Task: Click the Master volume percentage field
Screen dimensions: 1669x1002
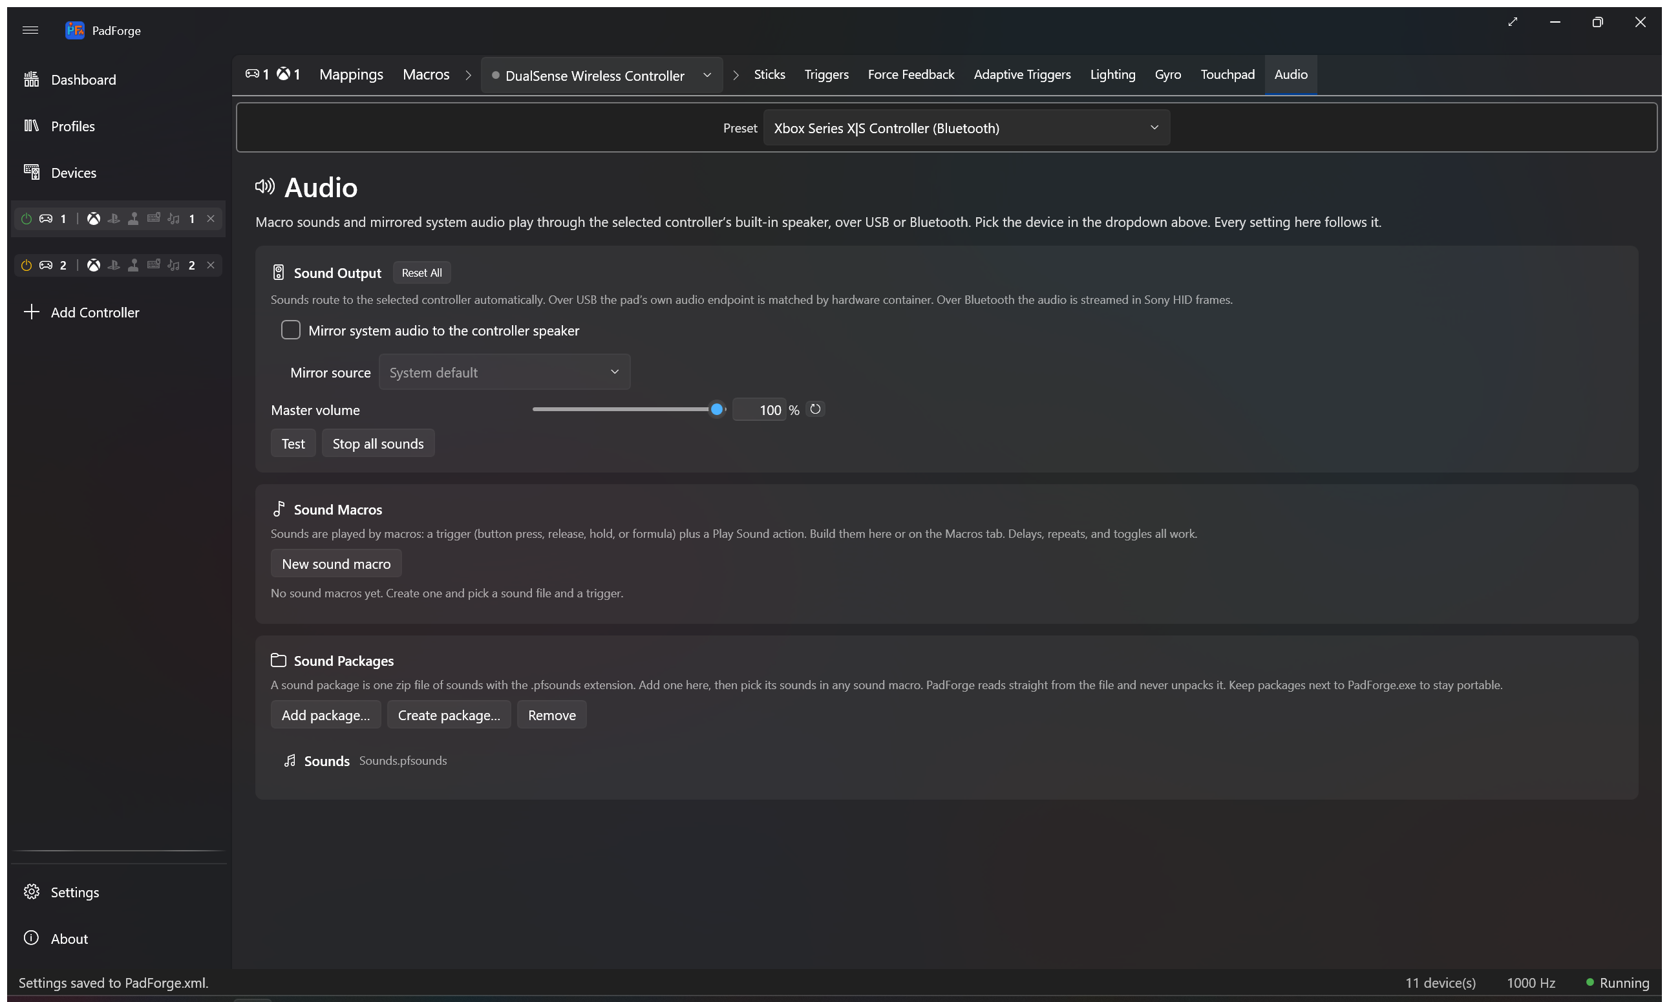Action: [760, 410]
